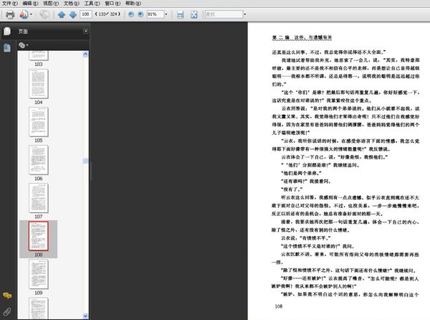Viewport: 430px width, 320px height.
Task: Open the 编辑 menu
Action: pos(30,4)
